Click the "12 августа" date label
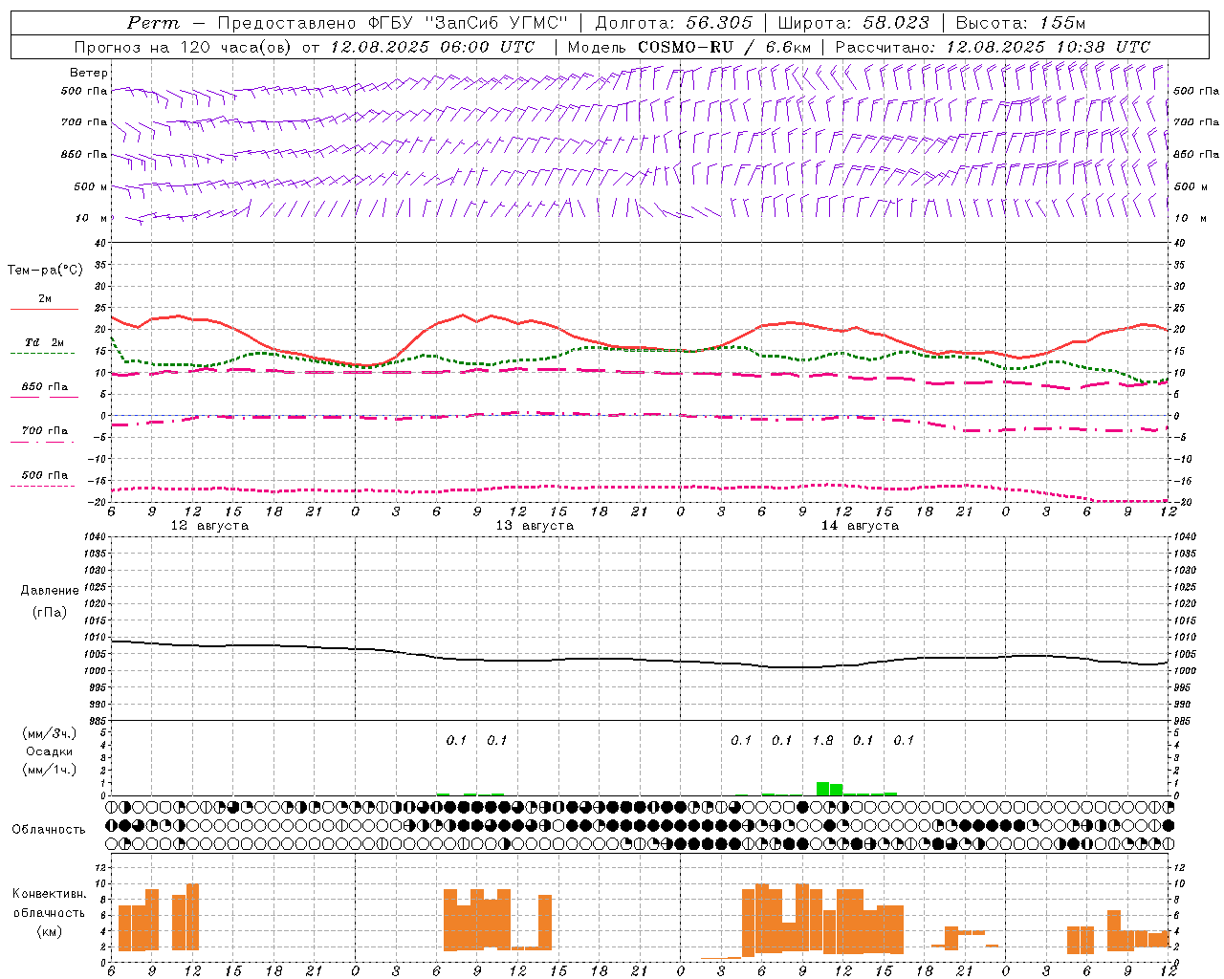The width and height of the screenshot is (1224, 979). pyautogui.click(x=209, y=526)
